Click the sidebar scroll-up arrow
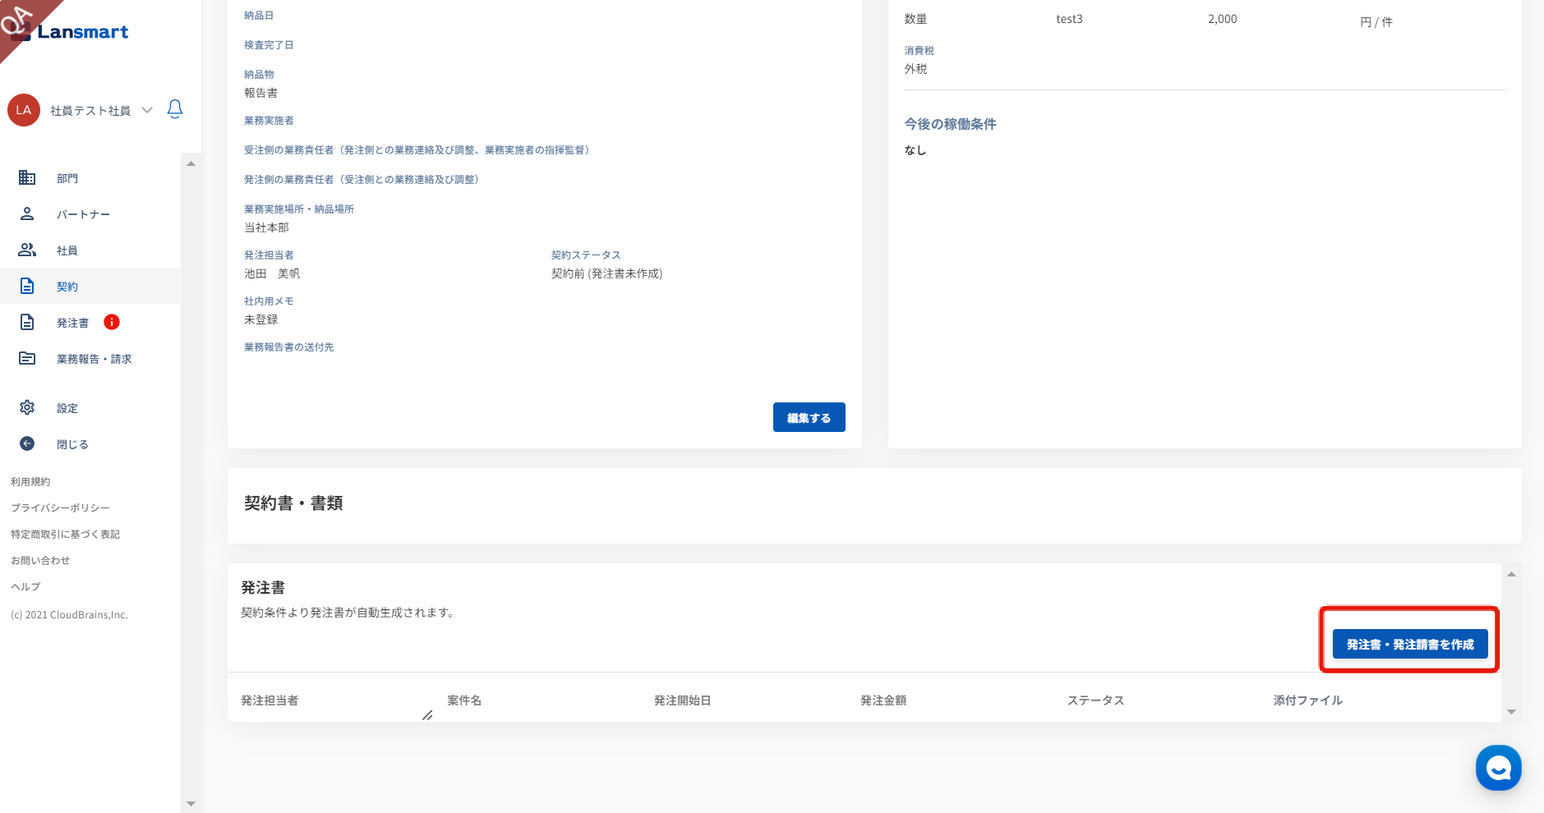 (x=191, y=163)
